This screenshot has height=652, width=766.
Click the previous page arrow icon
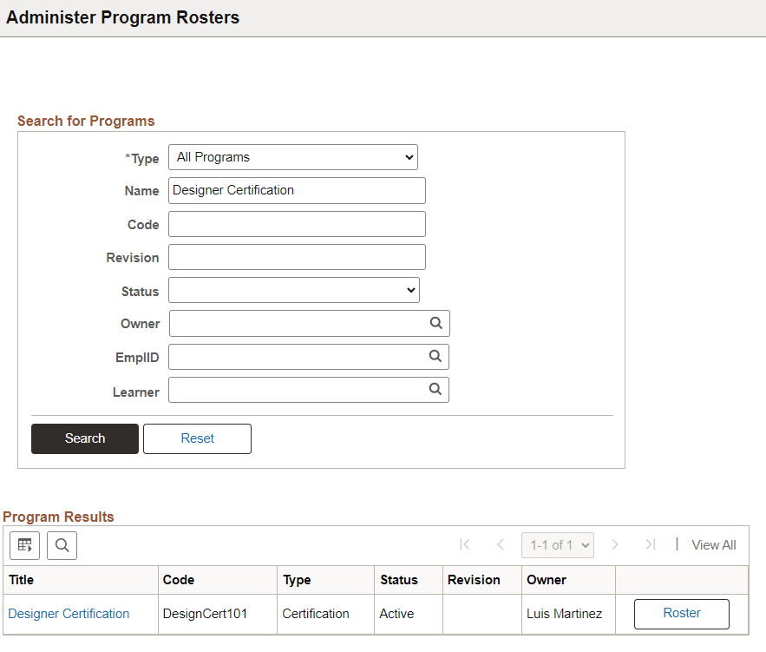(501, 544)
